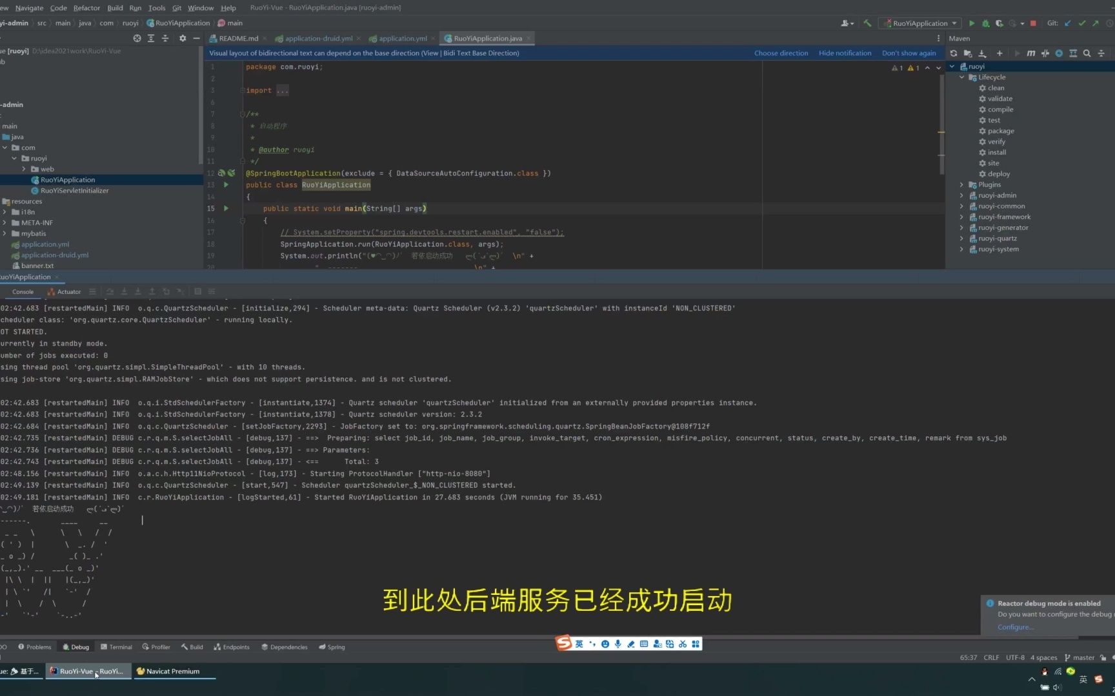Image resolution: width=1115 pixels, height=696 pixels.
Task: Open the Terminal tool window
Action: [116, 647]
